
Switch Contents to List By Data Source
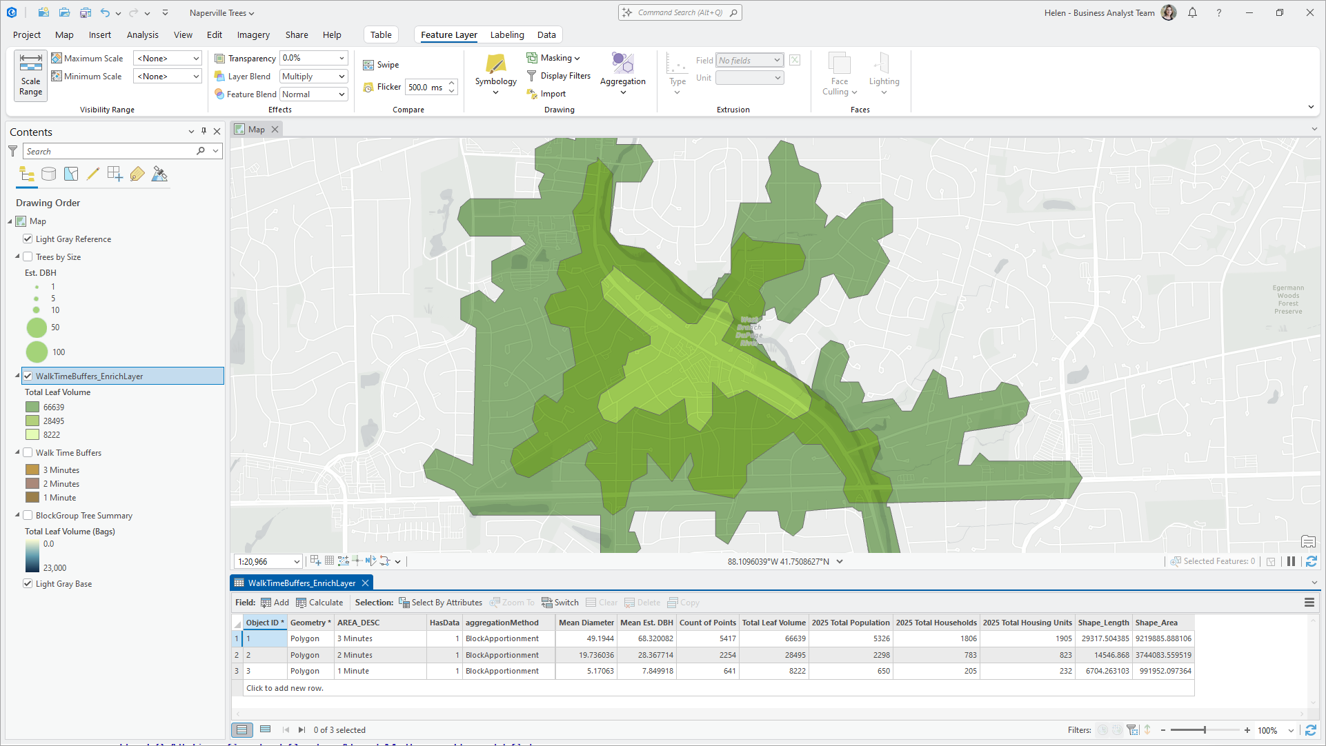48,174
